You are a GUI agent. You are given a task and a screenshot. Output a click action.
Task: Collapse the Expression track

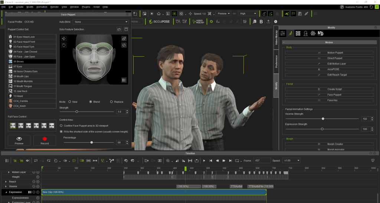pos(6,192)
